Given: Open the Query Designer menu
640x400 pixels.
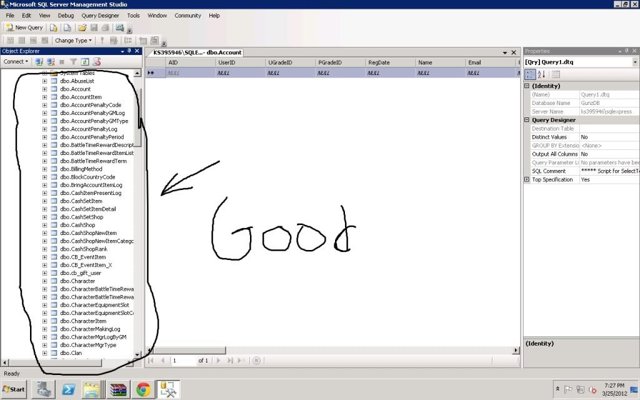Looking at the screenshot, I should (x=100, y=15).
